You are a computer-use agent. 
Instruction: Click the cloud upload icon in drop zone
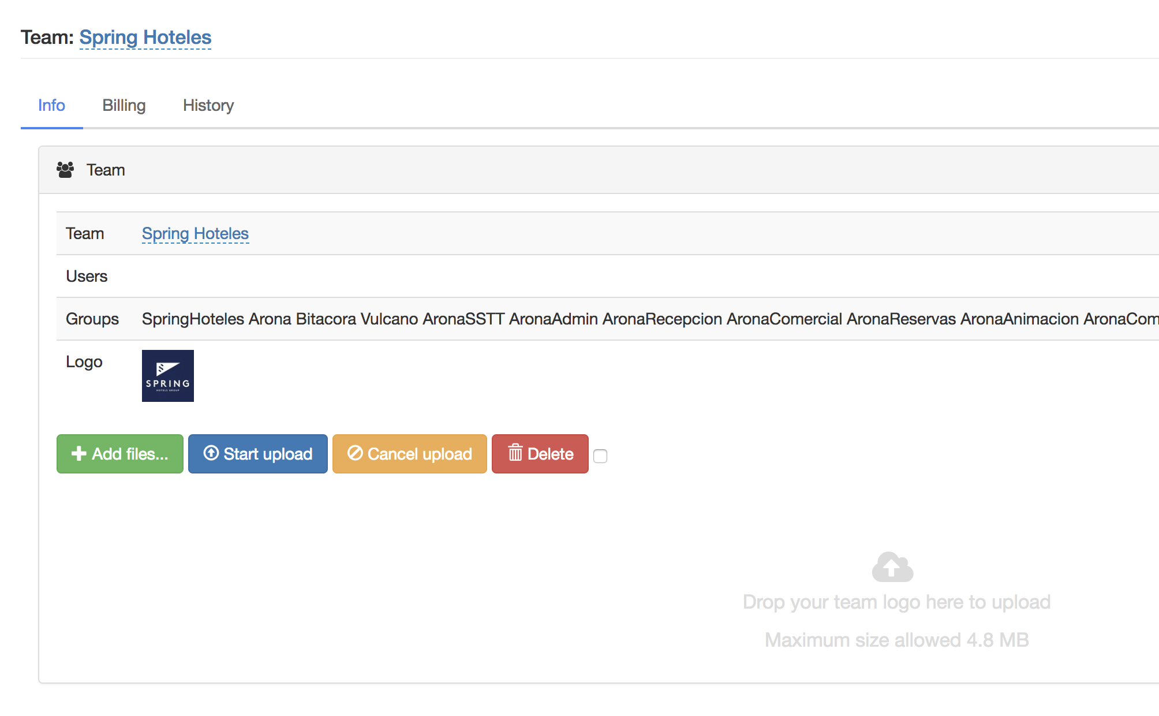point(892,567)
